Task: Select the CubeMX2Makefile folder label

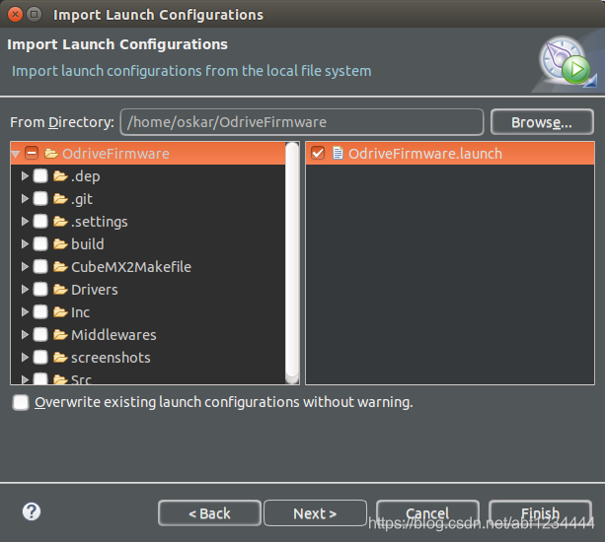Action: [x=131, y=267]
